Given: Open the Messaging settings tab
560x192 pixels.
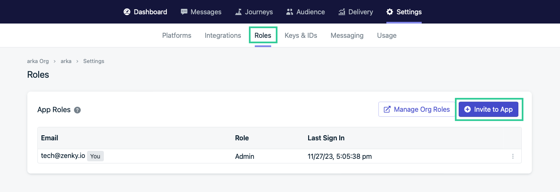Looking at the screenshot, I should pos(347,35).
